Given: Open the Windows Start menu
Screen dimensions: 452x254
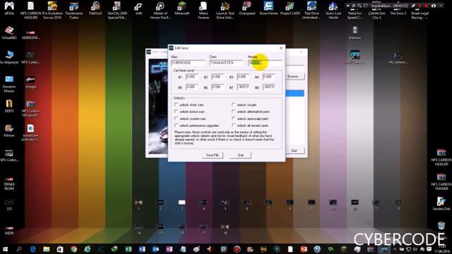Looking at the screenshot, I should click(x=5, y=249).
